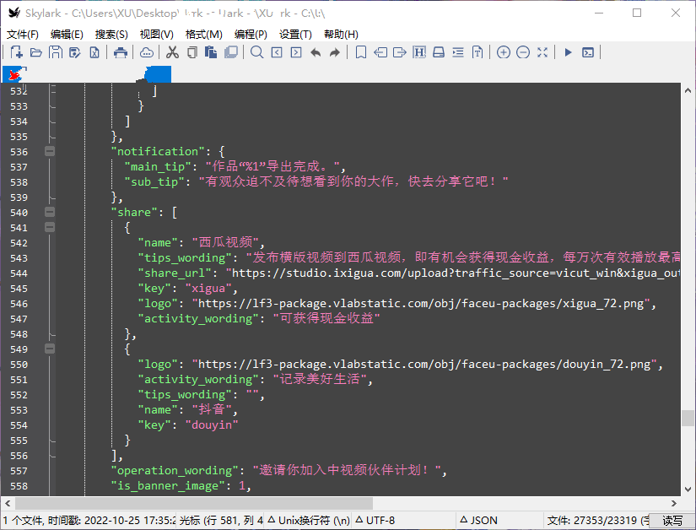Open the 编程(P) menu
The image size is (696, 530).
251,34
